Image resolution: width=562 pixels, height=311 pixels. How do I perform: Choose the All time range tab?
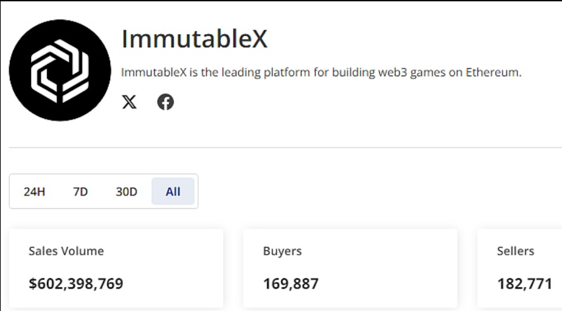173,192
